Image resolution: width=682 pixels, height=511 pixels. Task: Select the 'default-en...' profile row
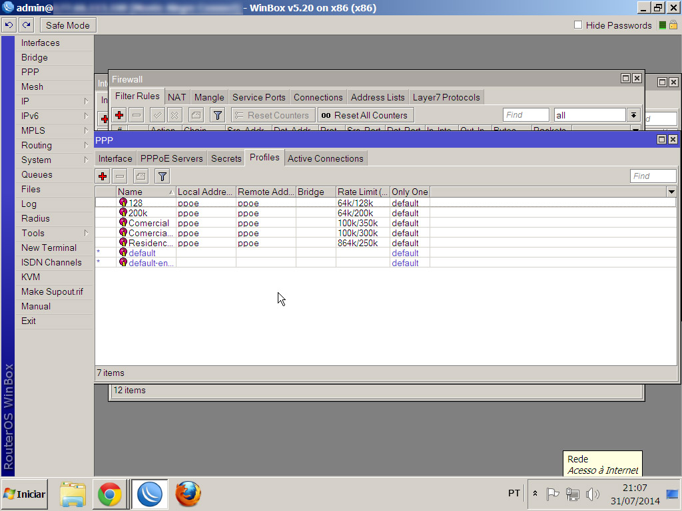click(386, 262)
